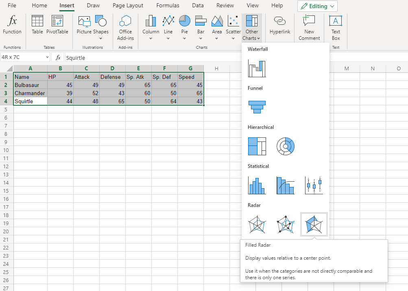This screenshot has height=291, width=408.
Task: Choose the Funnel chart icon
Action: (257, 107)
